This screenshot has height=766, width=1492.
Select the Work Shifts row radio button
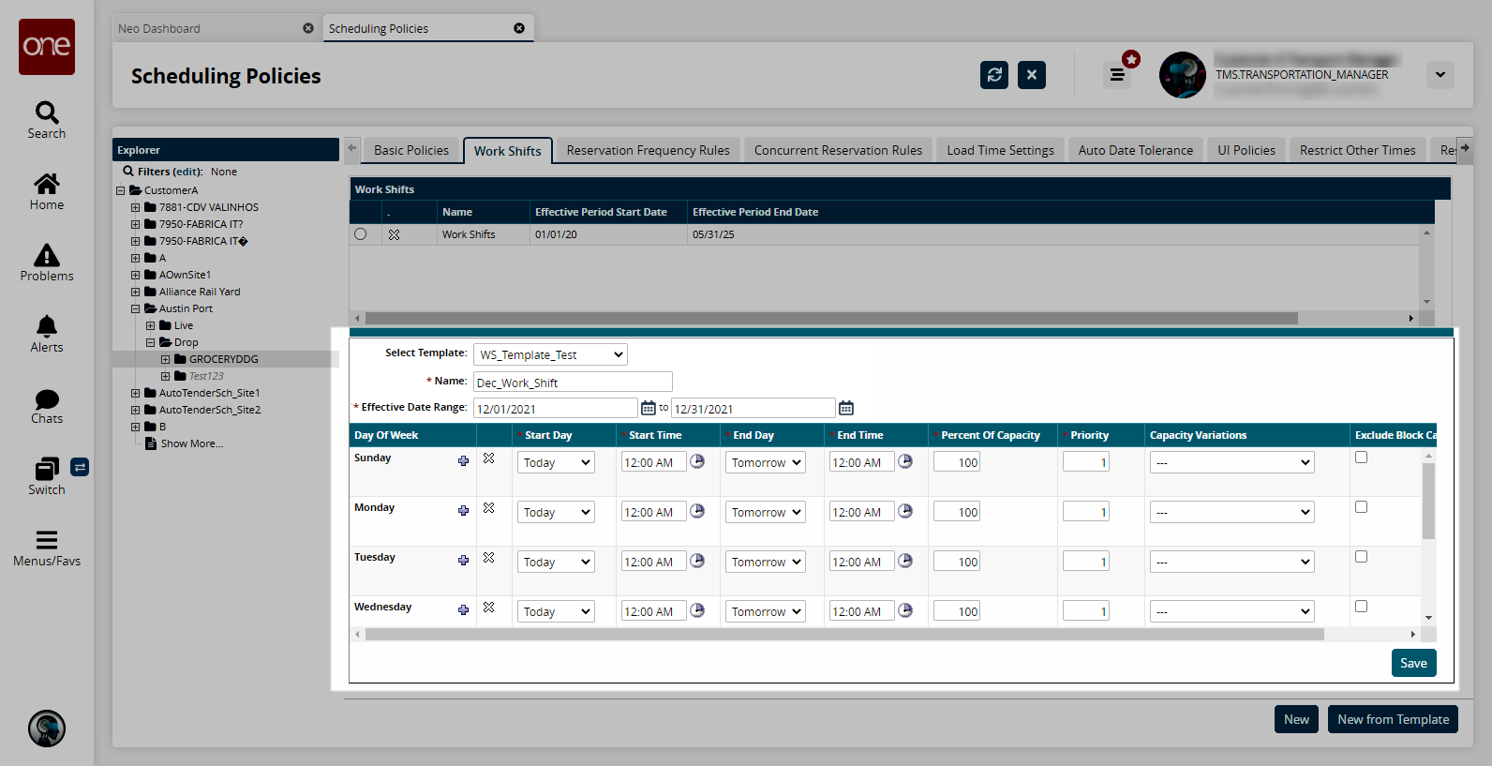361,234
